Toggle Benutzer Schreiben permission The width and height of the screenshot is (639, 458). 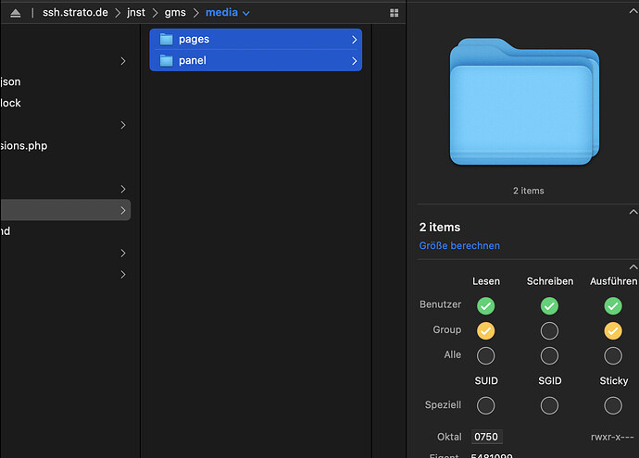[549, 306]
